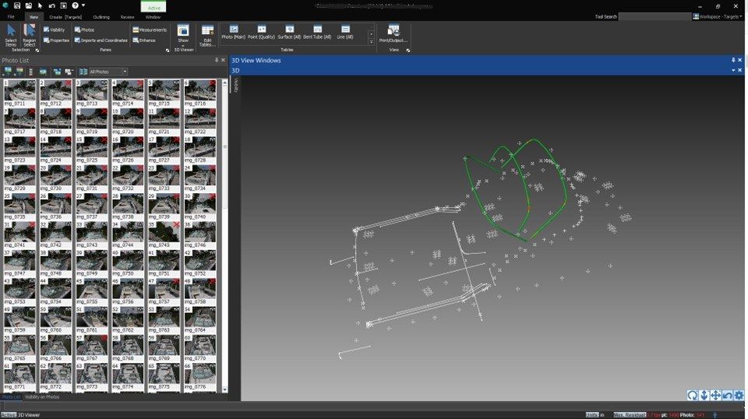Pin the Photo List panel
Screen dimensions: 748x419
click(217, 60)
